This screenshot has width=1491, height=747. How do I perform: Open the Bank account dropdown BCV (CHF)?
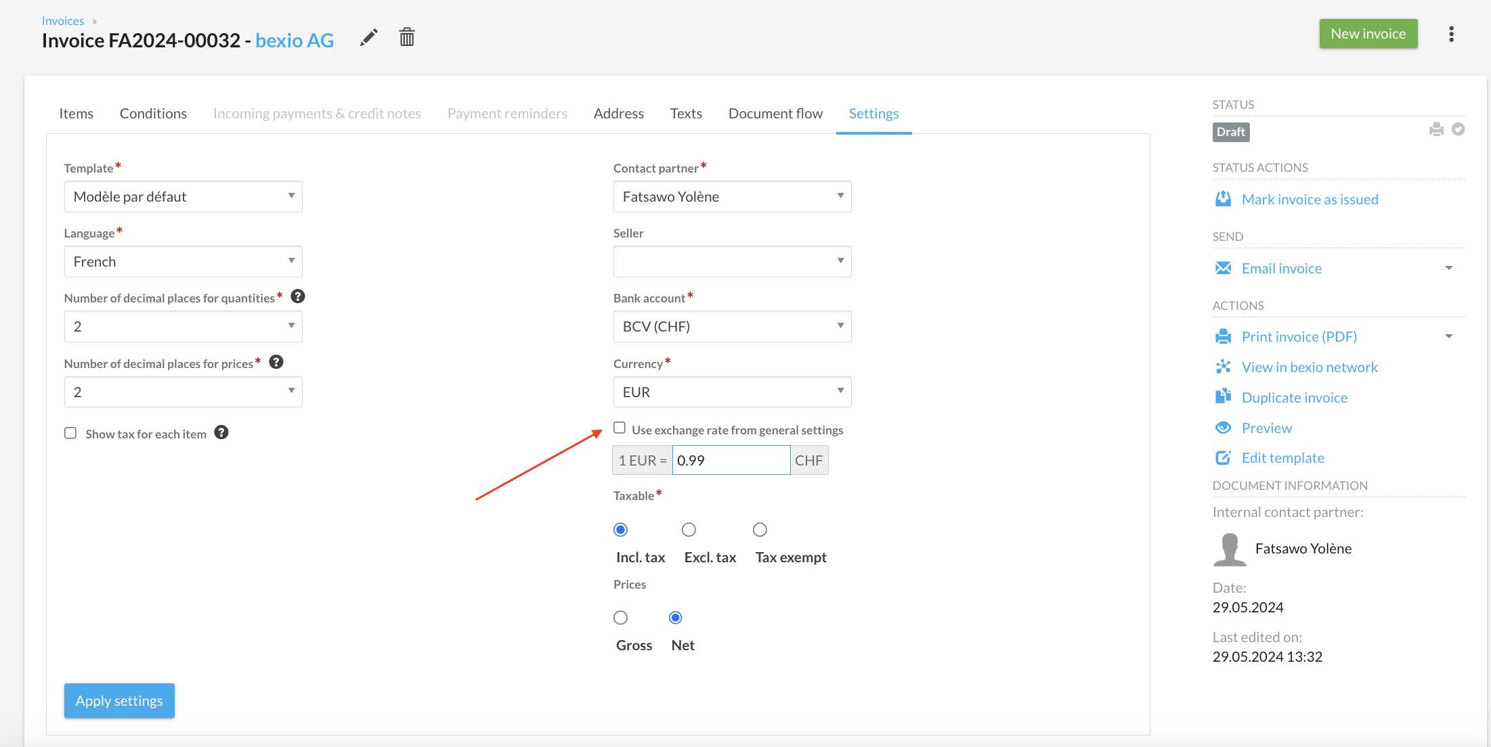pos(733,326)
